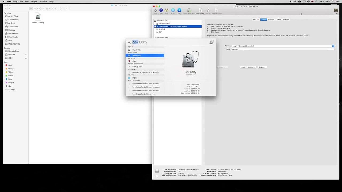342x192 pixels.
Task: Click the Name field containing Untitled
Action: pos(283,49)
